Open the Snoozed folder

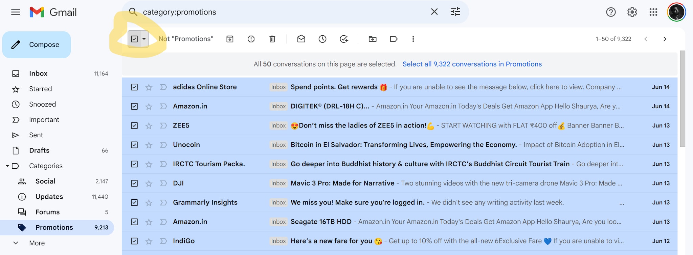(57, 105)
